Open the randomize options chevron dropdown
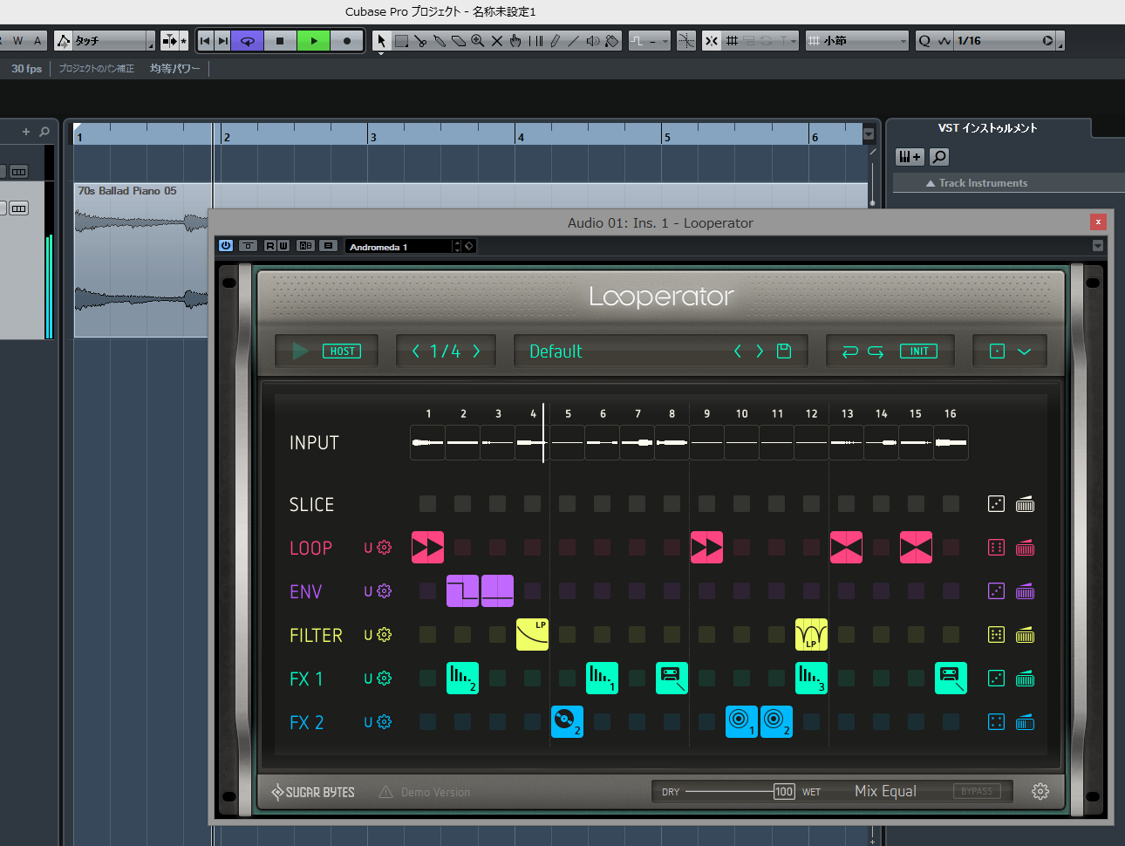 [1025, 351]
